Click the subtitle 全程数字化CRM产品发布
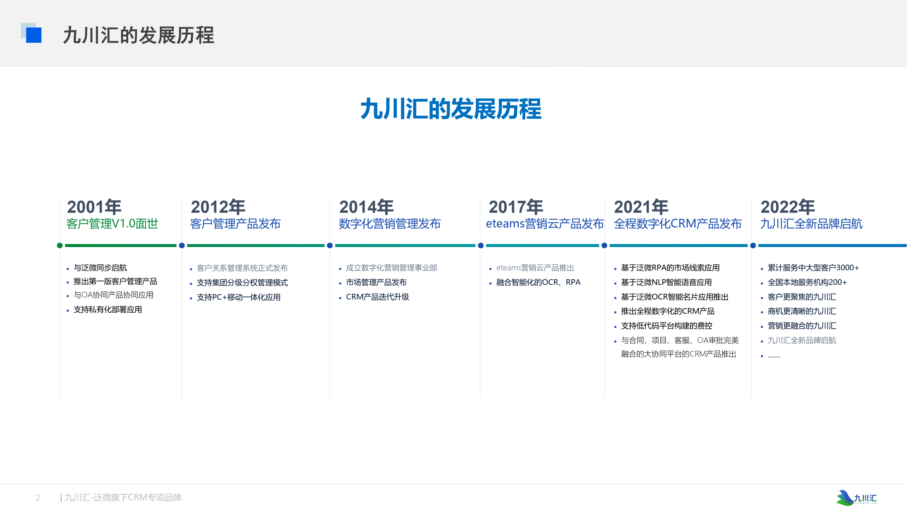The height and width of the screenshot is (510, 907). [678, 224]
